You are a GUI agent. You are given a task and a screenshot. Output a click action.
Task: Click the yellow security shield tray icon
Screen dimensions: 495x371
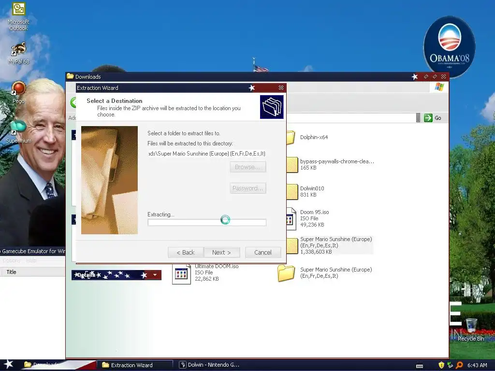coord(441,365)
